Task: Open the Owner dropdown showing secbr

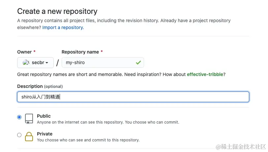Action: click(x=35, y=62)
